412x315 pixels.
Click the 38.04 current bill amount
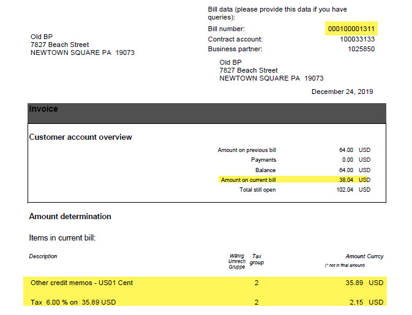click(x=346, y=180)
